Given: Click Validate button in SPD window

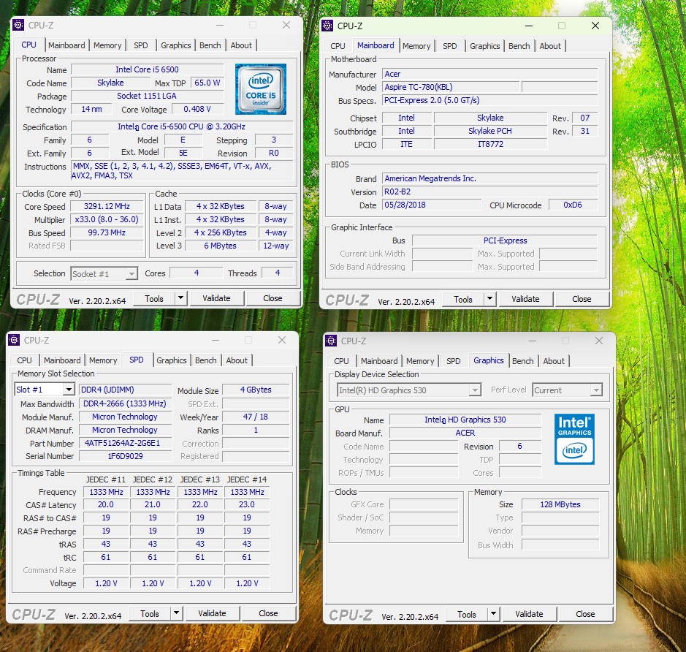Looking at the screenshot, I should [212, 613].
